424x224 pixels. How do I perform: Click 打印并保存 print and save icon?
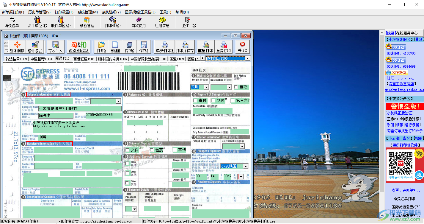pos(185,47)
